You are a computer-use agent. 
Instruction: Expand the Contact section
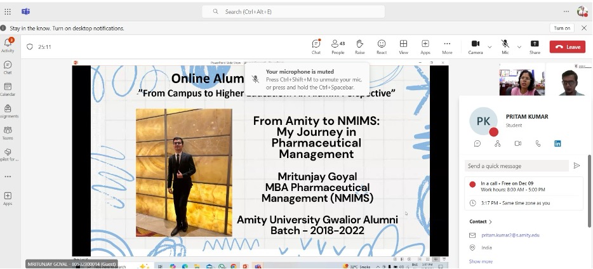pos(481,221)
